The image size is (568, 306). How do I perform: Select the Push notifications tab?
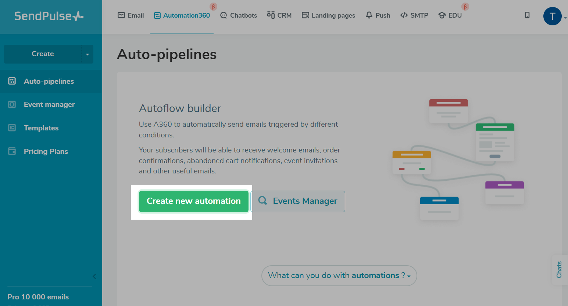point(378,15)
